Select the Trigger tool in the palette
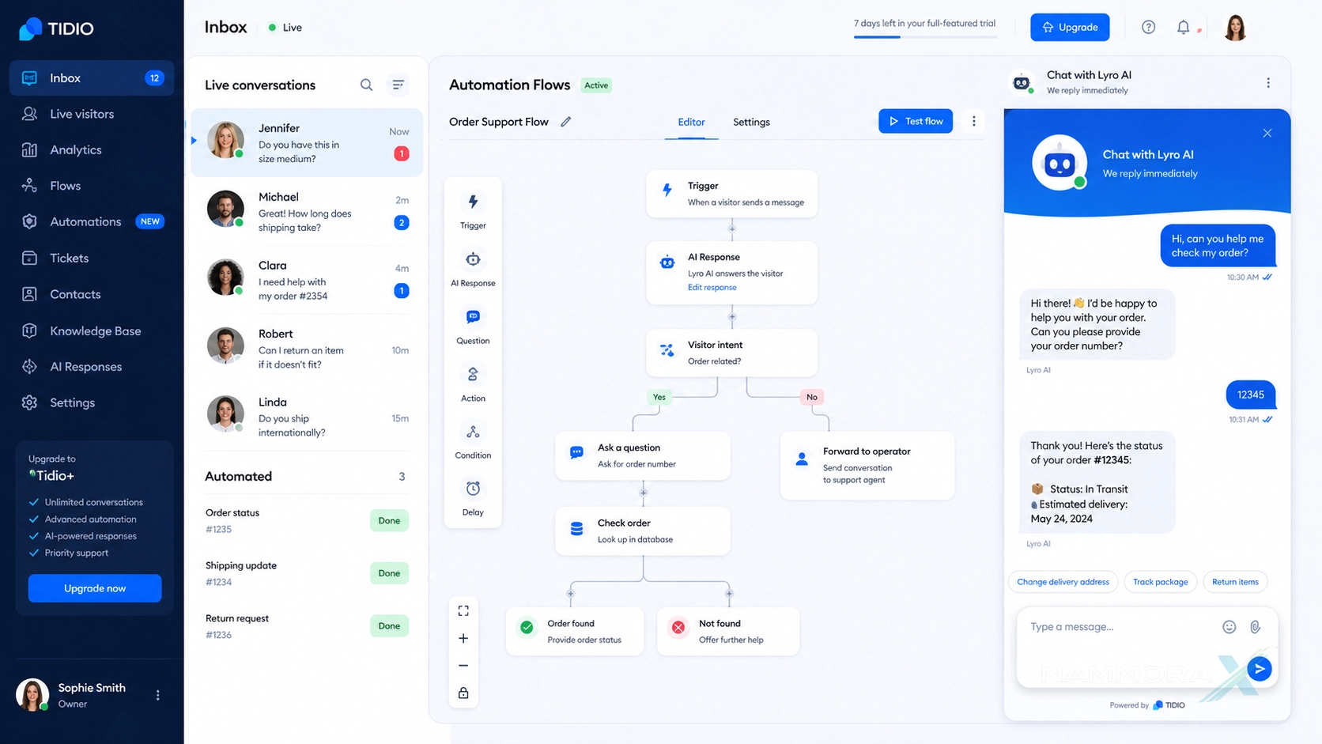The height and width of the screenshot is (744, 1322). (x=473, y=210)
